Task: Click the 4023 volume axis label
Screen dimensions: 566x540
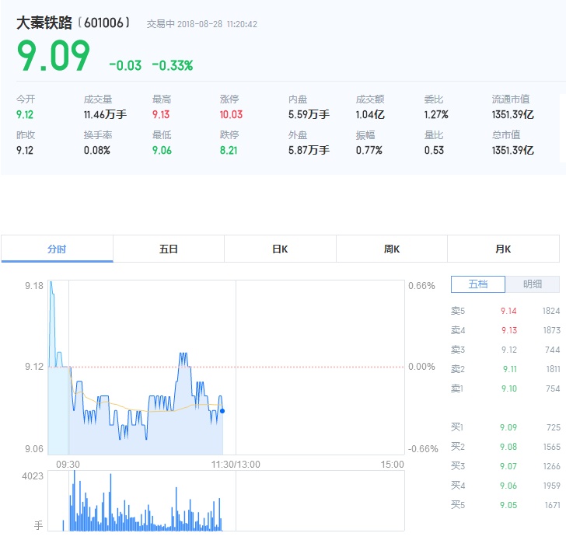Action: [33, 476]
